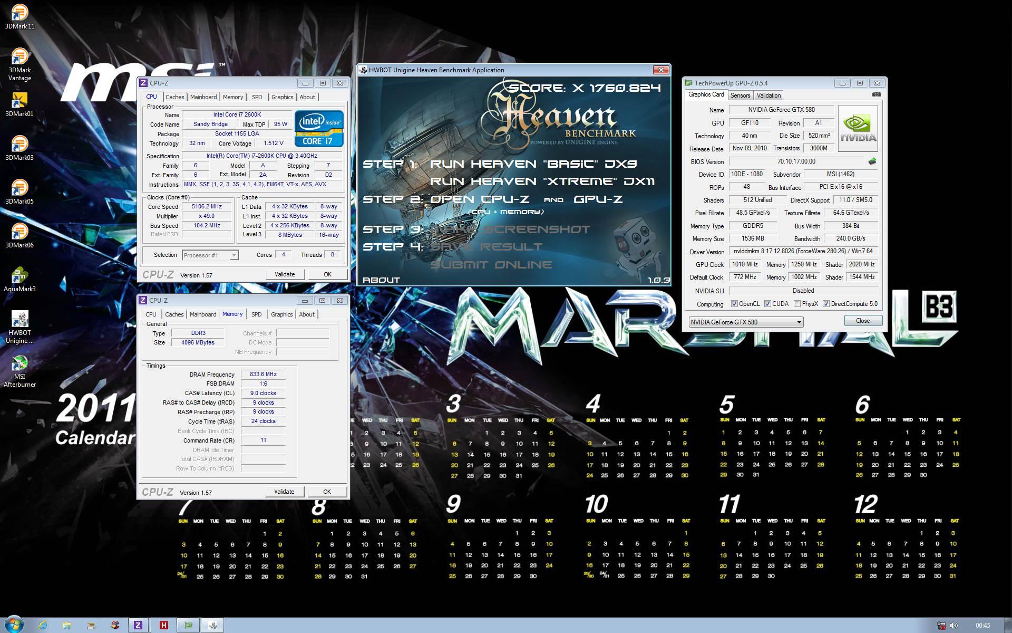Click the DRAM Frequency value field
The height and width of the screenshot is (633, 1012).
coord(263,375)
